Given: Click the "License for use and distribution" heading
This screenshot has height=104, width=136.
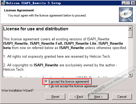Looking at the screenshot, I should 36,29.
